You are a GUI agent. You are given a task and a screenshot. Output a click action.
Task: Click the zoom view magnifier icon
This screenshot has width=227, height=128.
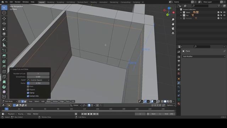pos(173,20)
